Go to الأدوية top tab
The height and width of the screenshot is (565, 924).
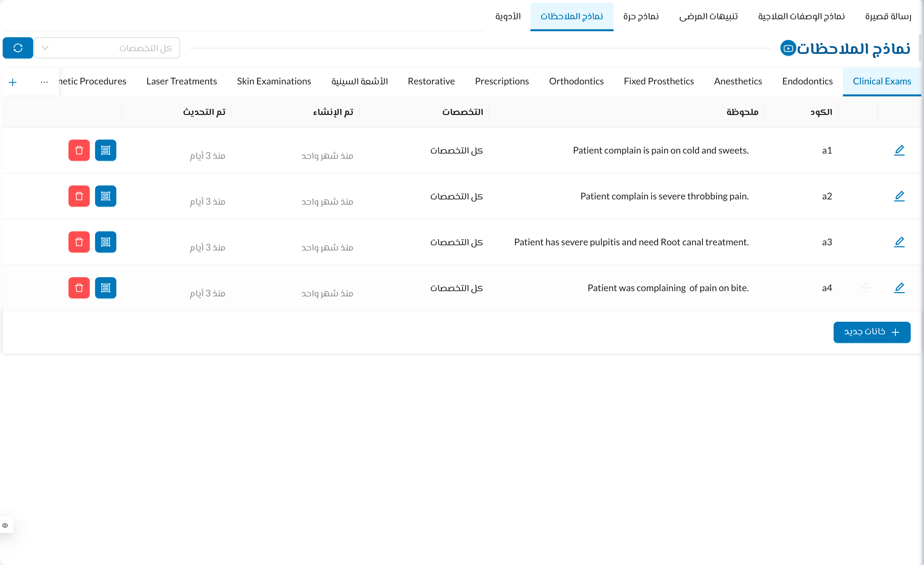click(x=508, y=16)
